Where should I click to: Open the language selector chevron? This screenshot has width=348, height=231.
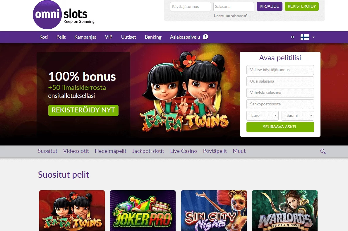click(x=314, y=37)
